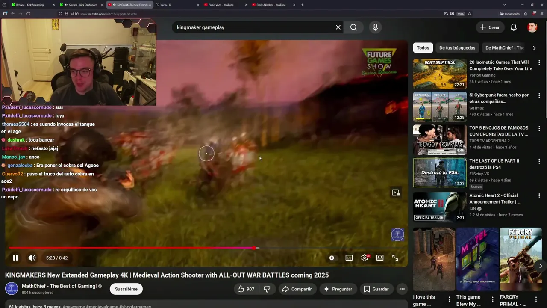Switch to 'Stream - Kick Dashboard' tab

tap(82, 5)
